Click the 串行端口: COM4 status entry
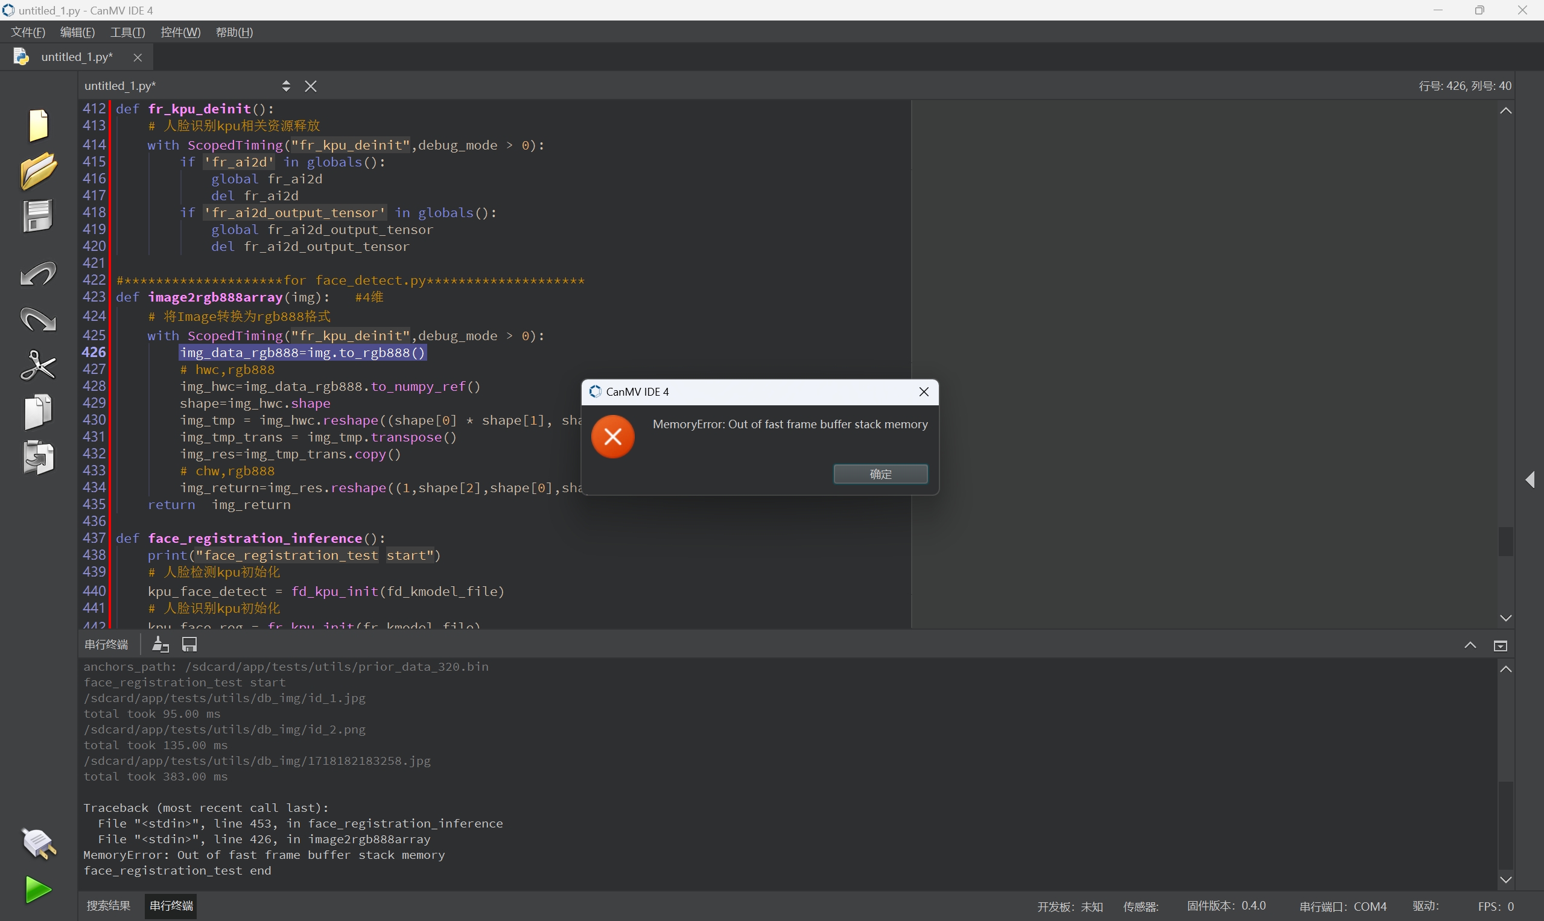Image resolution: width=1544 pixels, height=921 pixels. pos(1343,906)
